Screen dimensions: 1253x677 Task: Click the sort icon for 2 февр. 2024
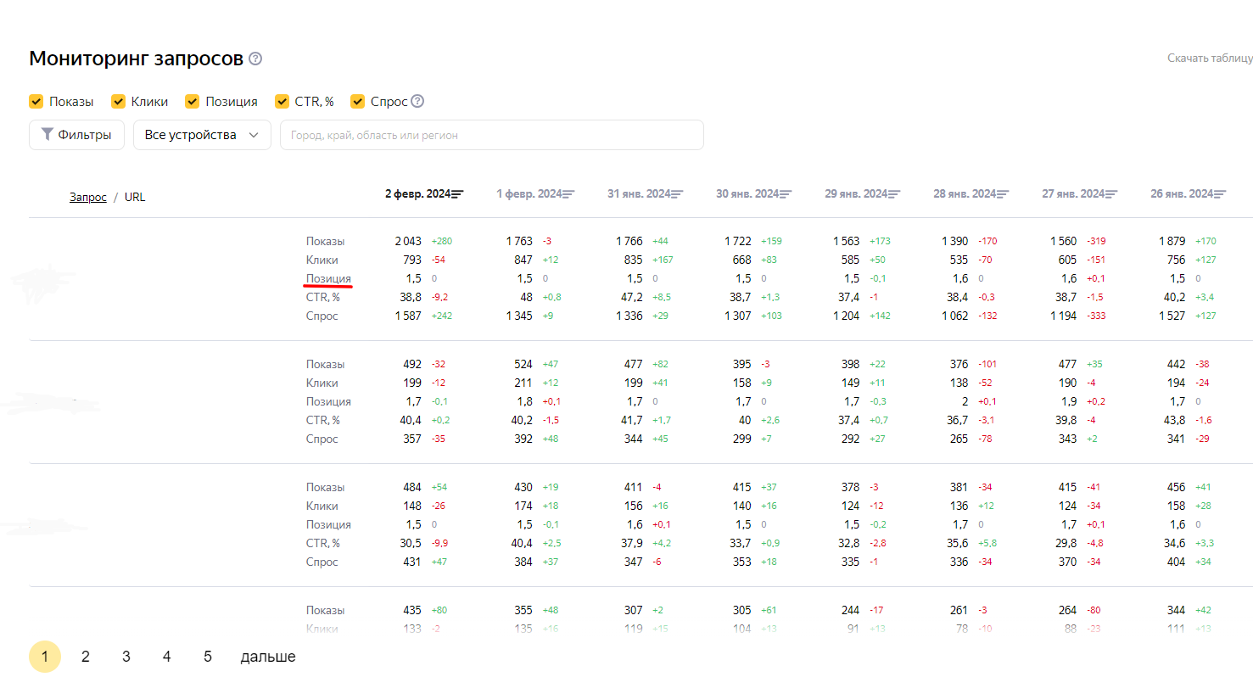point(457,194)
